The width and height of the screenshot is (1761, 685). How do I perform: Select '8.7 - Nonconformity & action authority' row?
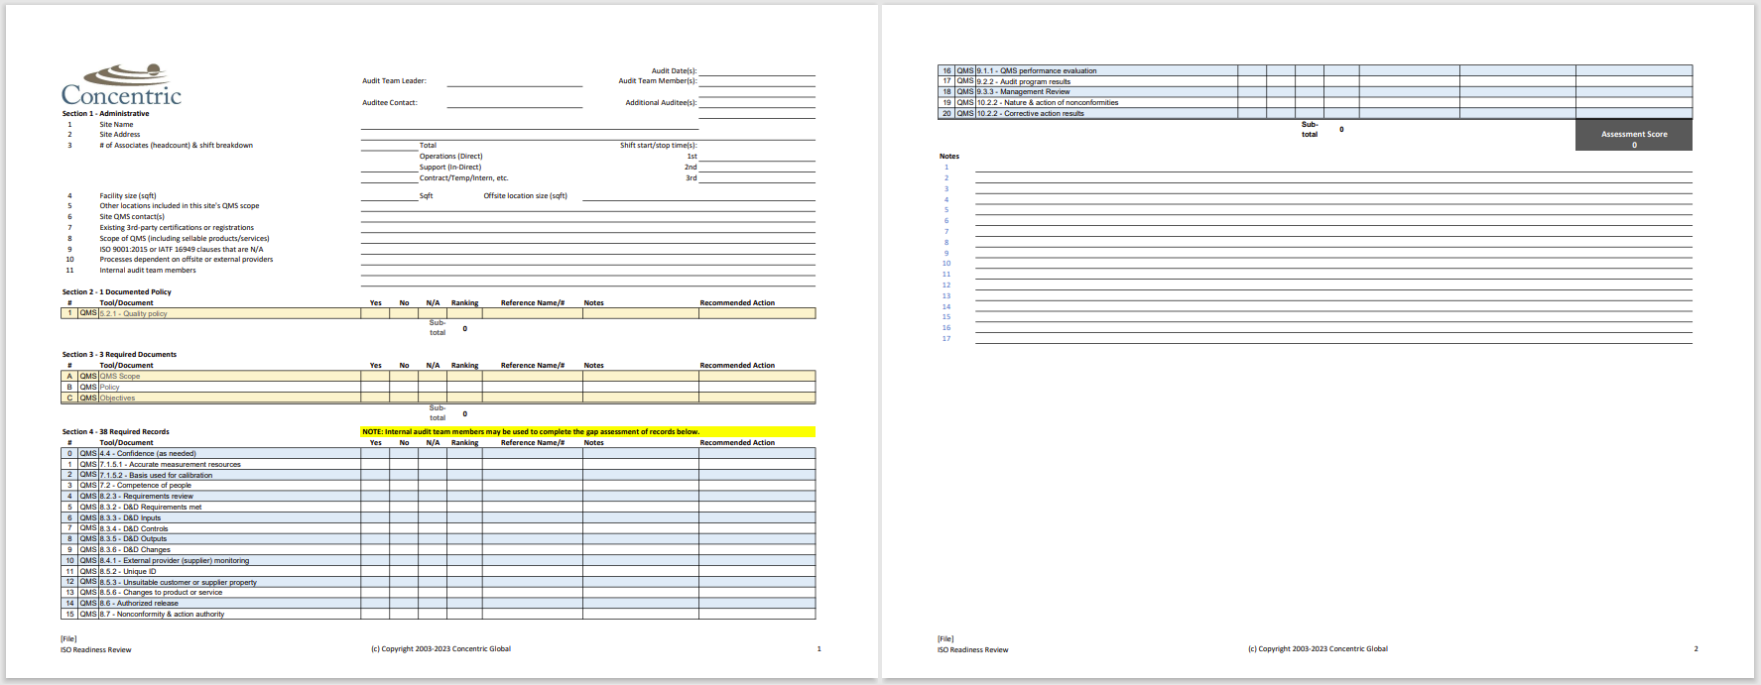[x=439, y=615]
